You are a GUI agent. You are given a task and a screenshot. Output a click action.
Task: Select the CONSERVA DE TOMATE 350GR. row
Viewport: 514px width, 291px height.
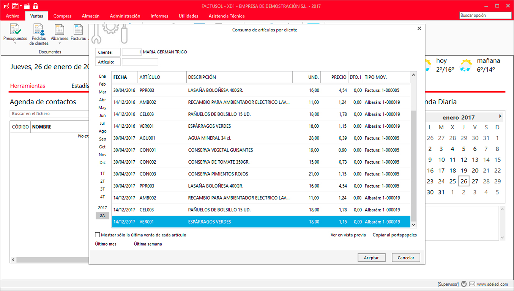coord(261,162)
